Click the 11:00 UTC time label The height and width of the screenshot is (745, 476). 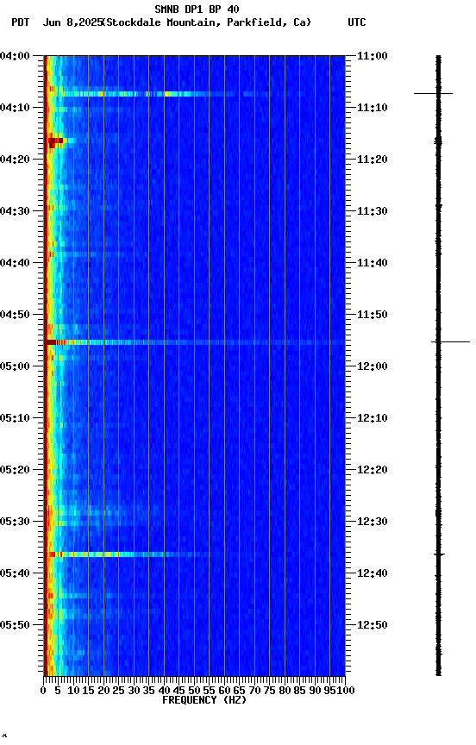click(x=373, y=56)
